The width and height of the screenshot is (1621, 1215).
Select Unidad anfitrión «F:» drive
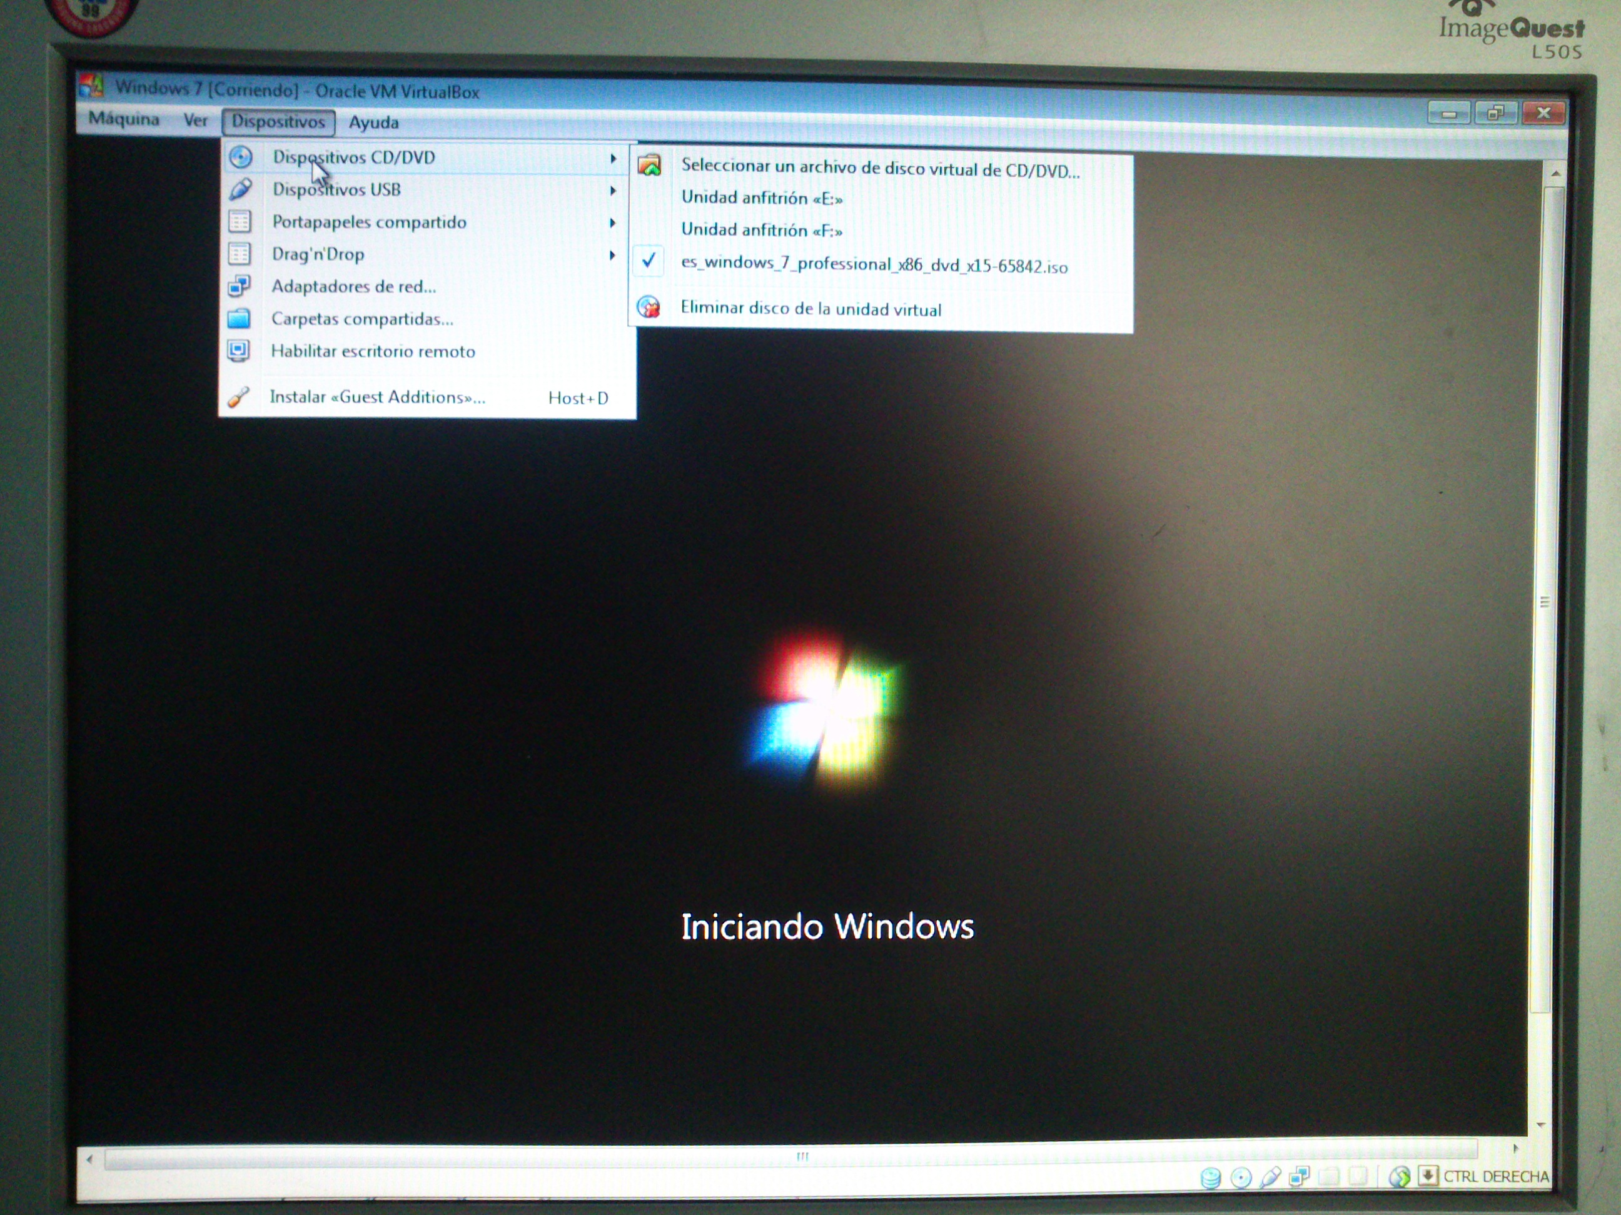tap(761, 230)
